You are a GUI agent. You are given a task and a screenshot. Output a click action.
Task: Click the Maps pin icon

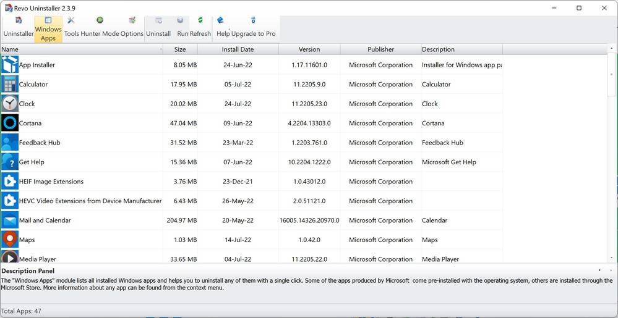point(9,240)
